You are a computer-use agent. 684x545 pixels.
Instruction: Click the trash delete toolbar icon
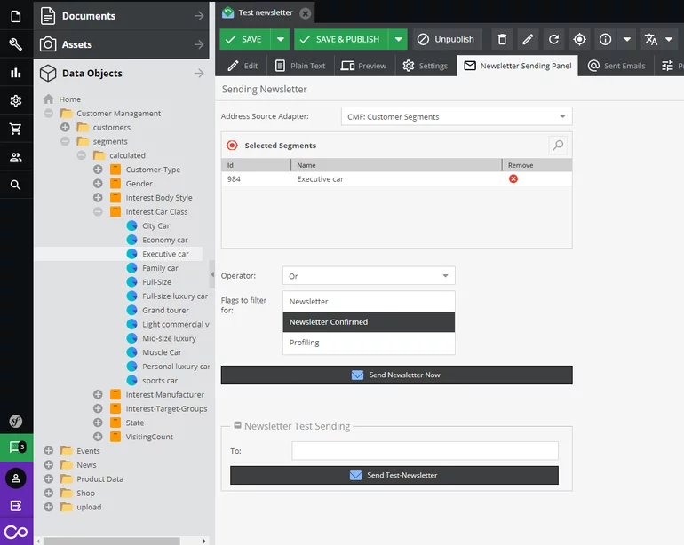click(502, 39)
